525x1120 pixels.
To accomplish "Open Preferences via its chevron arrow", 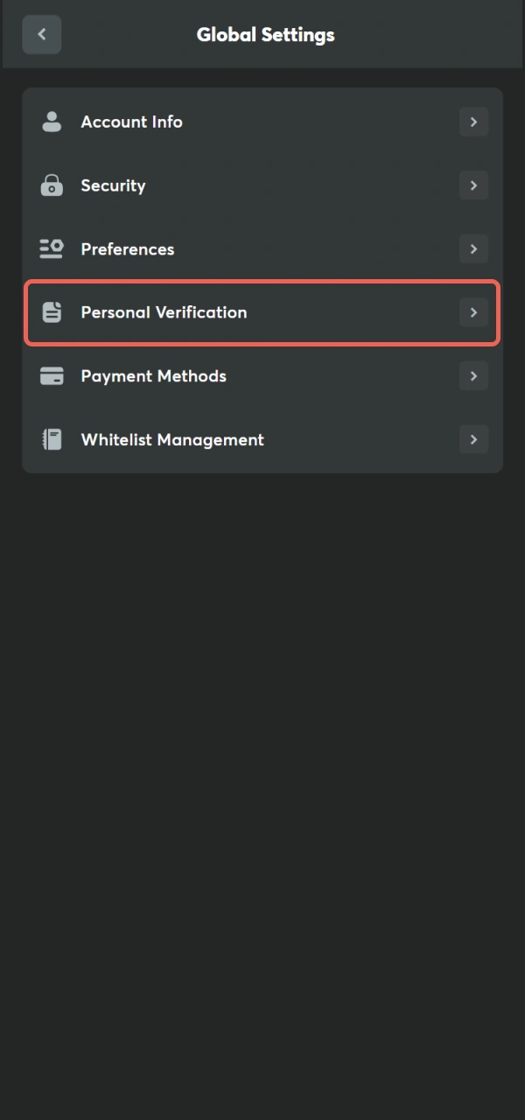I will [473, 248].
